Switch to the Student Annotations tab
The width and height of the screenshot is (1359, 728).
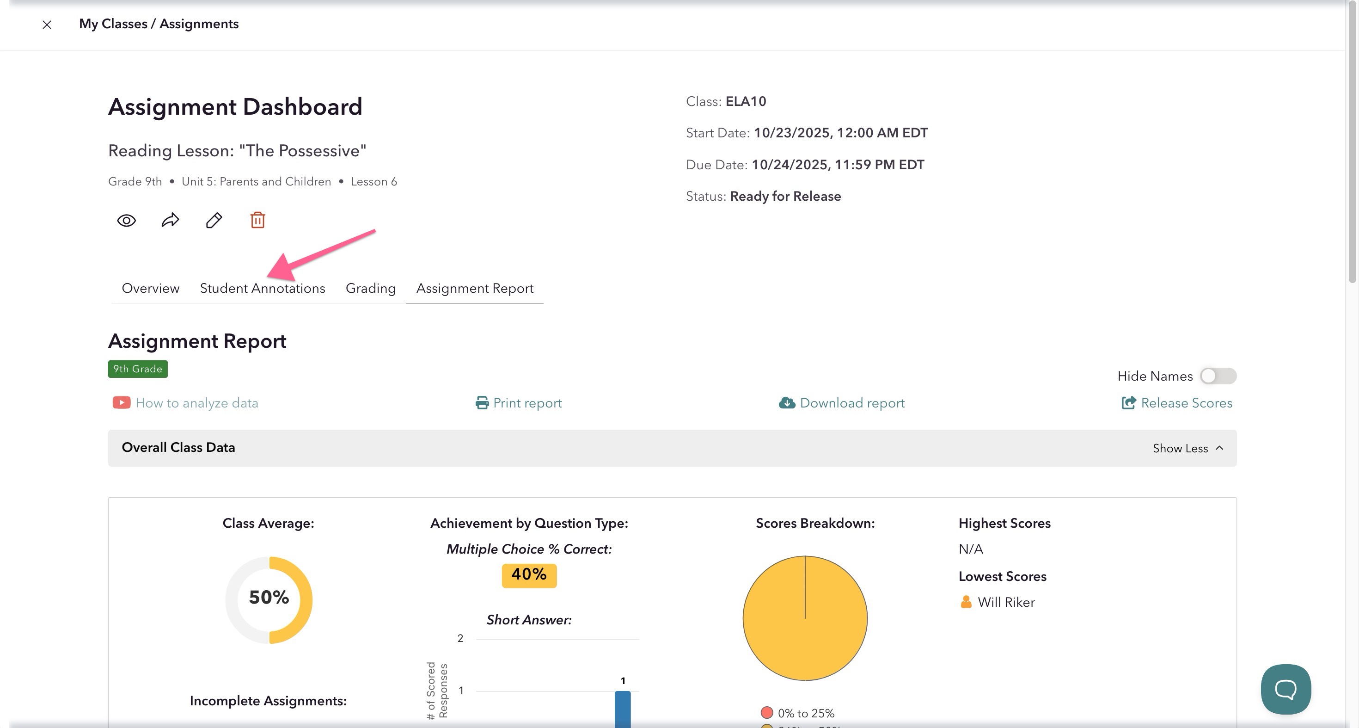[262, 288]
